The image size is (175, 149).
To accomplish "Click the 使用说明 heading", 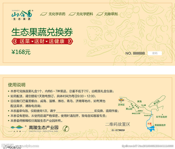I will coord(17,85).
